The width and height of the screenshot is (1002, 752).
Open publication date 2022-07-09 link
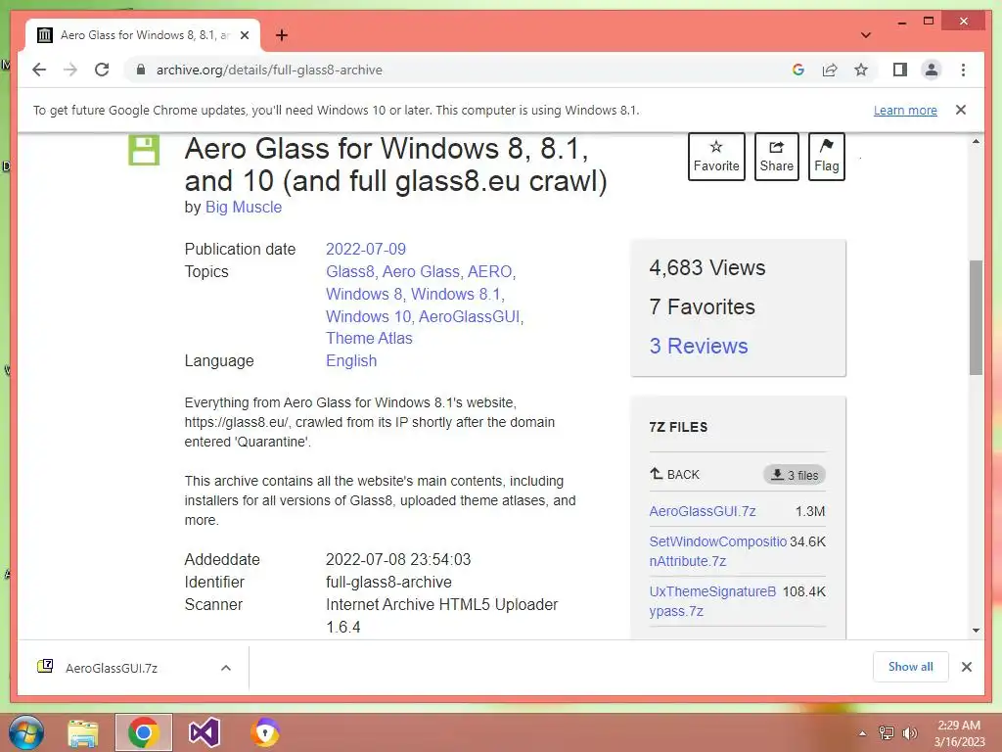pos(366,249)
